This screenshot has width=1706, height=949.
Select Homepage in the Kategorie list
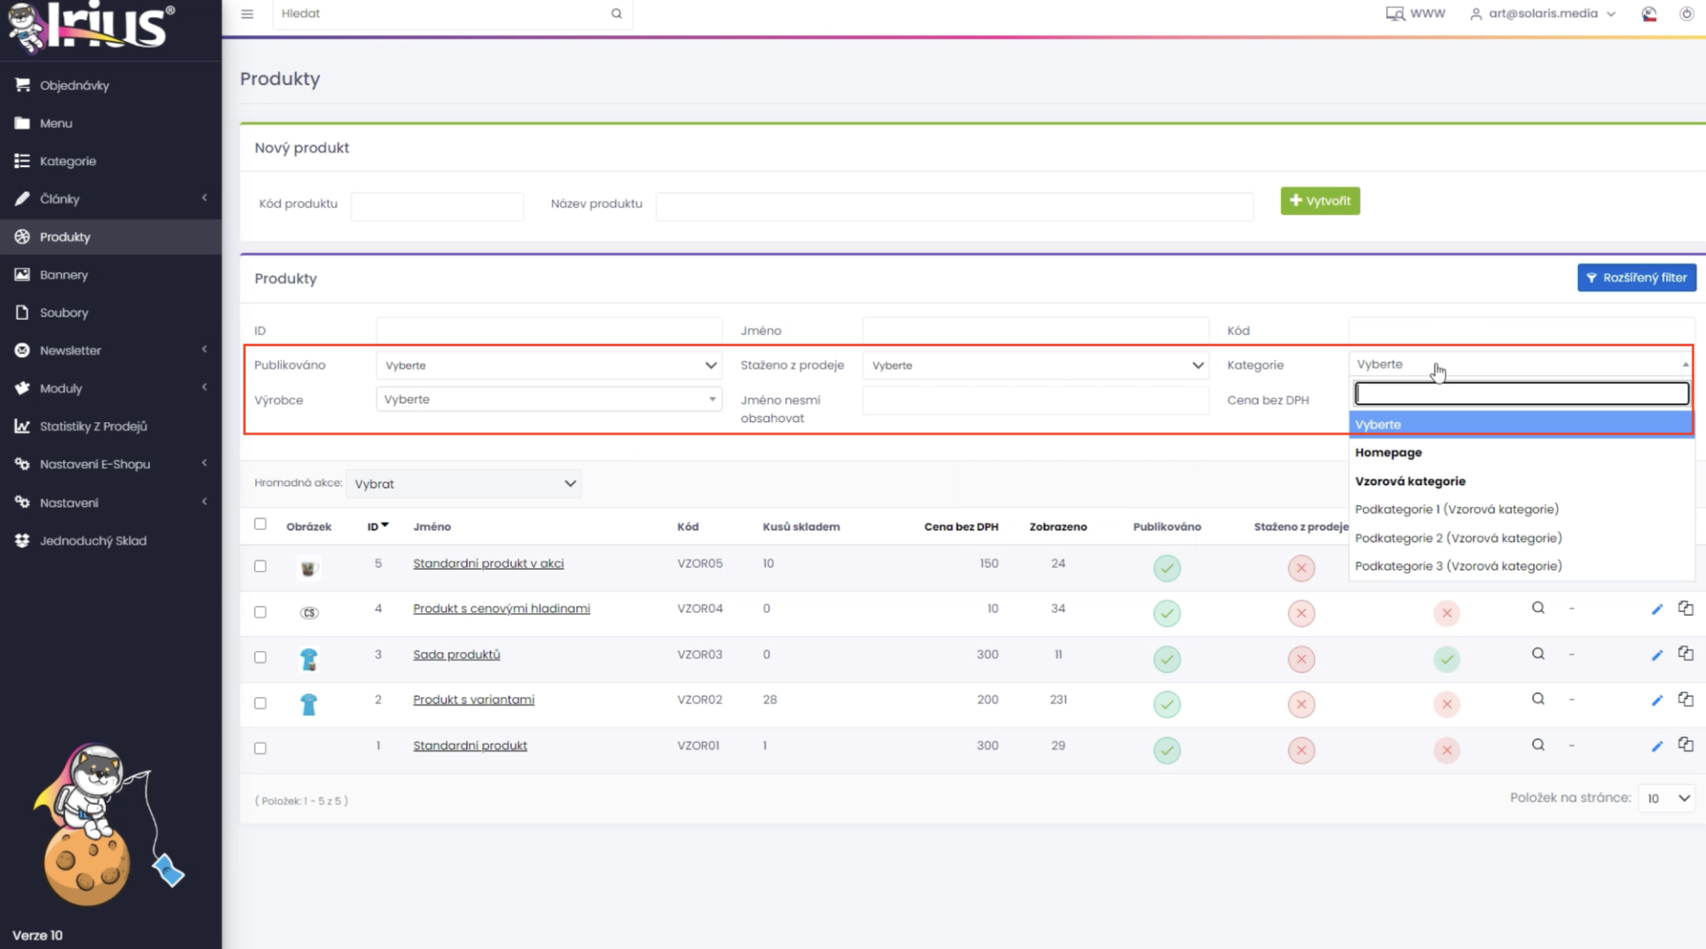click(x=1388, y=452)
